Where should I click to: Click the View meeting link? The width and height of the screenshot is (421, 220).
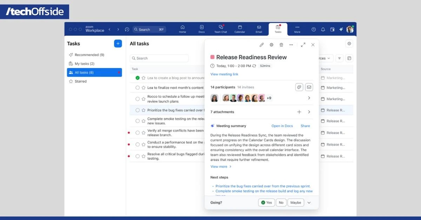pos(224,74)
